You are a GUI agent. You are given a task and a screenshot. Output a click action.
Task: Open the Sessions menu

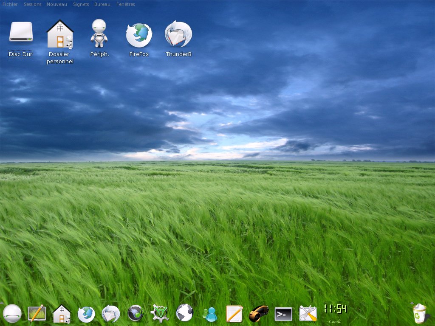click(x=32, y=4)
